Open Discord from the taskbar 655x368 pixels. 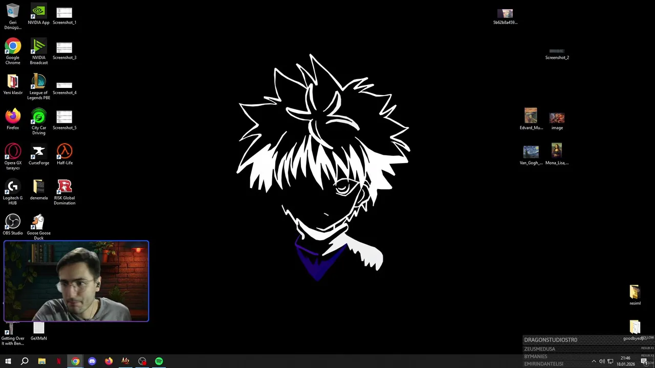92,361
